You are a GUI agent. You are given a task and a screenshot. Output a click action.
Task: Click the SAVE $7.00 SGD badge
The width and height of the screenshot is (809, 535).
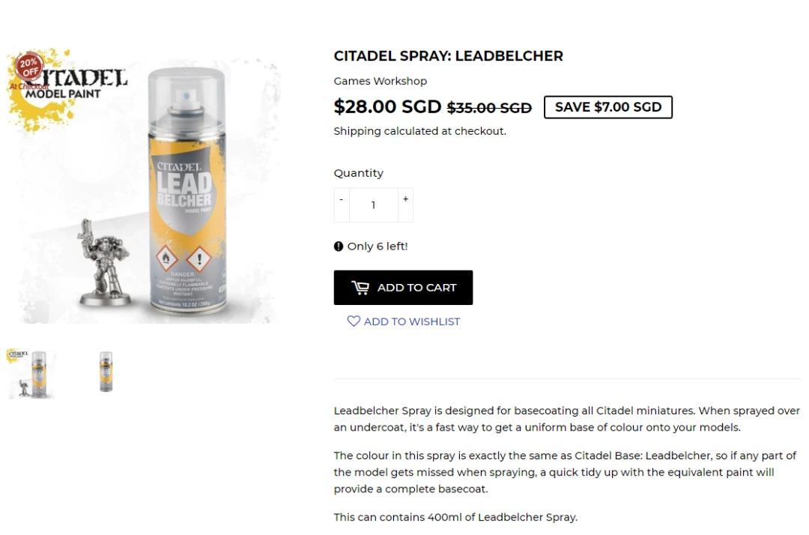coord(607,106)
